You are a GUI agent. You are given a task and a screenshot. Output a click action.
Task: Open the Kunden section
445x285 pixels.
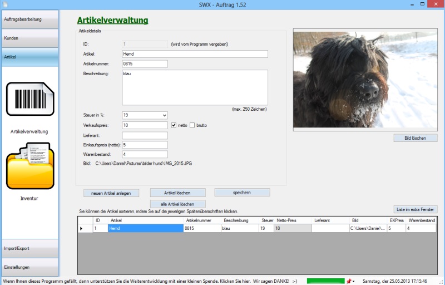(x=29, y=38)
